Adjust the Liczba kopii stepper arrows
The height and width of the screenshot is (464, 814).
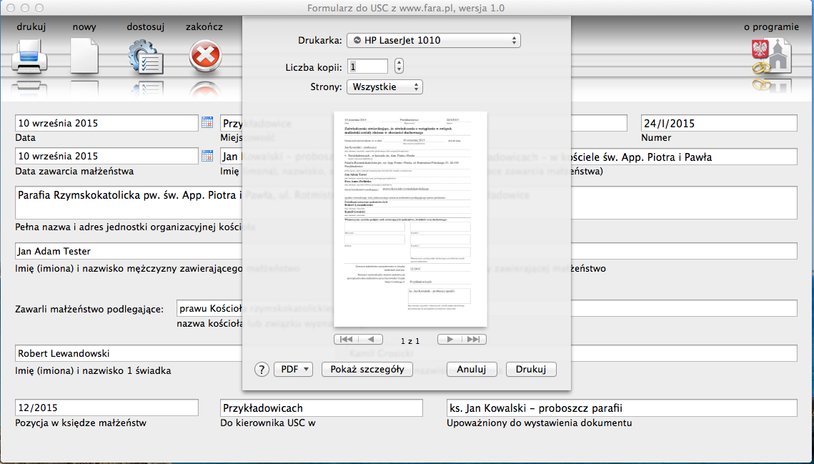399,66
